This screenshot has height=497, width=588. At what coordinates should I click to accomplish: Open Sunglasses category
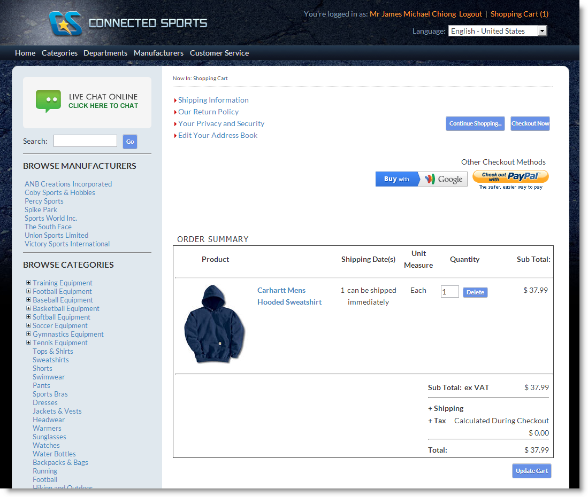click(x=50, y=437)
